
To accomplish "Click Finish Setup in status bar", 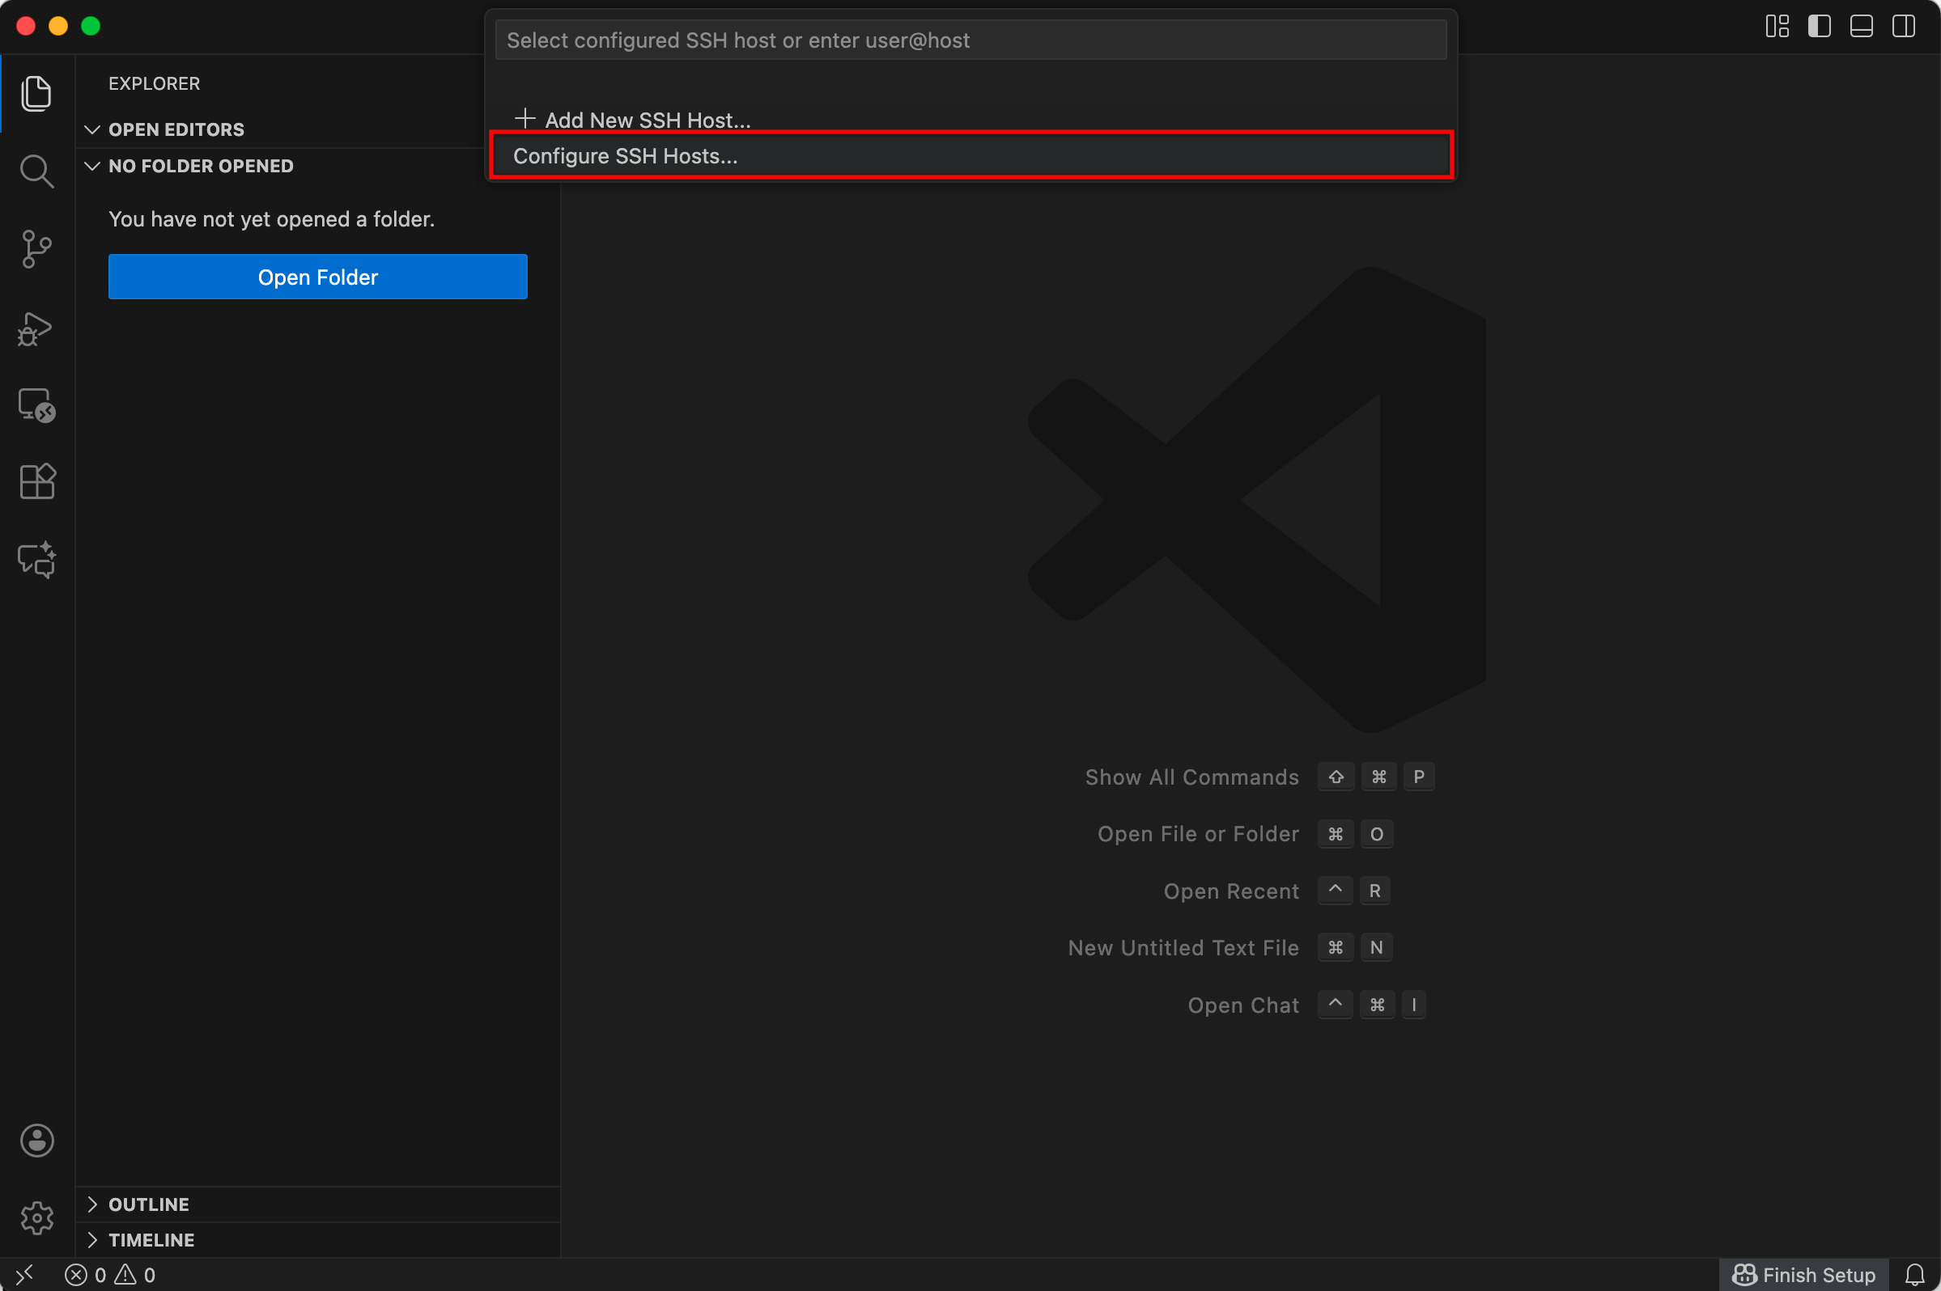I will point(1804,1275).
